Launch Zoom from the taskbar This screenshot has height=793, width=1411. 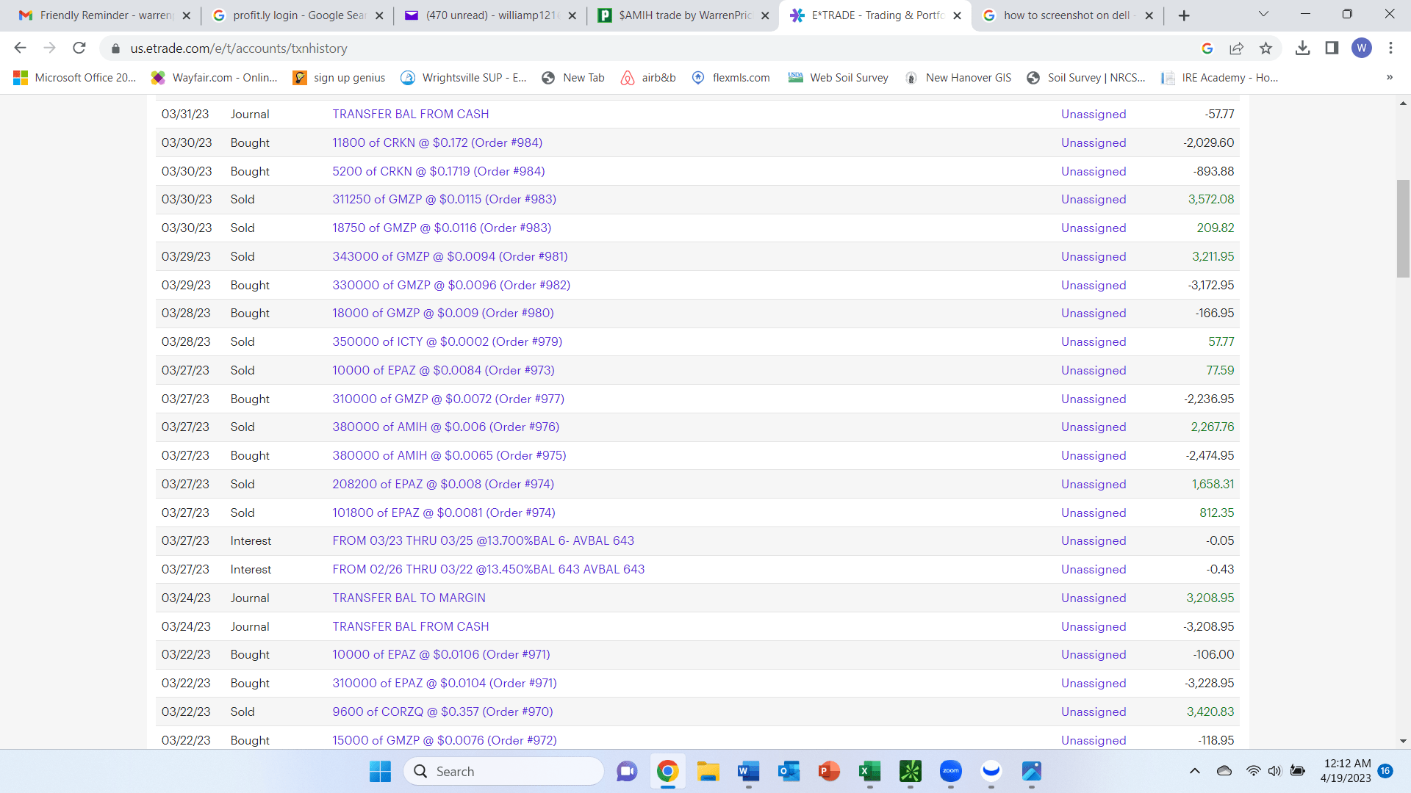click(x=950, y=771)
